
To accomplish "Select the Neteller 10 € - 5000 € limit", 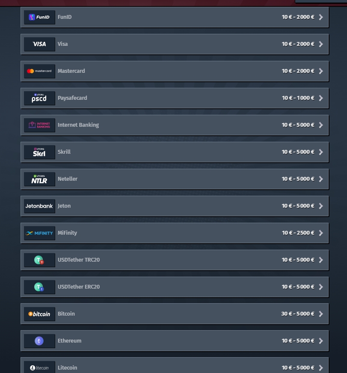I will pyautogui.click(x=298, y=179).
